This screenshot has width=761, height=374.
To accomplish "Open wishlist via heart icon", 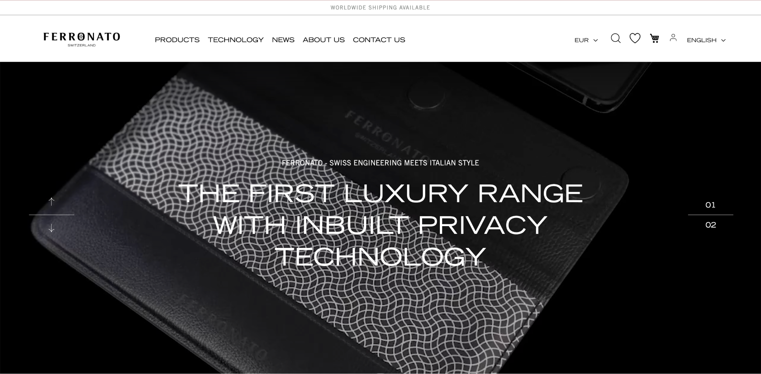I will pyautogui.click(x=635, y=38).
